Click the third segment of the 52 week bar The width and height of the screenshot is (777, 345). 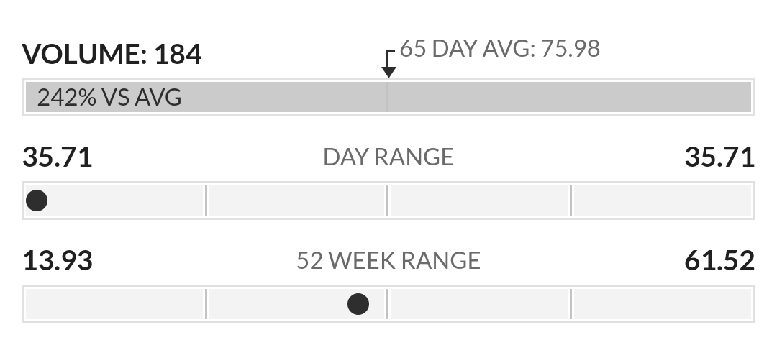pyautogui.click(x=479, y=304)
